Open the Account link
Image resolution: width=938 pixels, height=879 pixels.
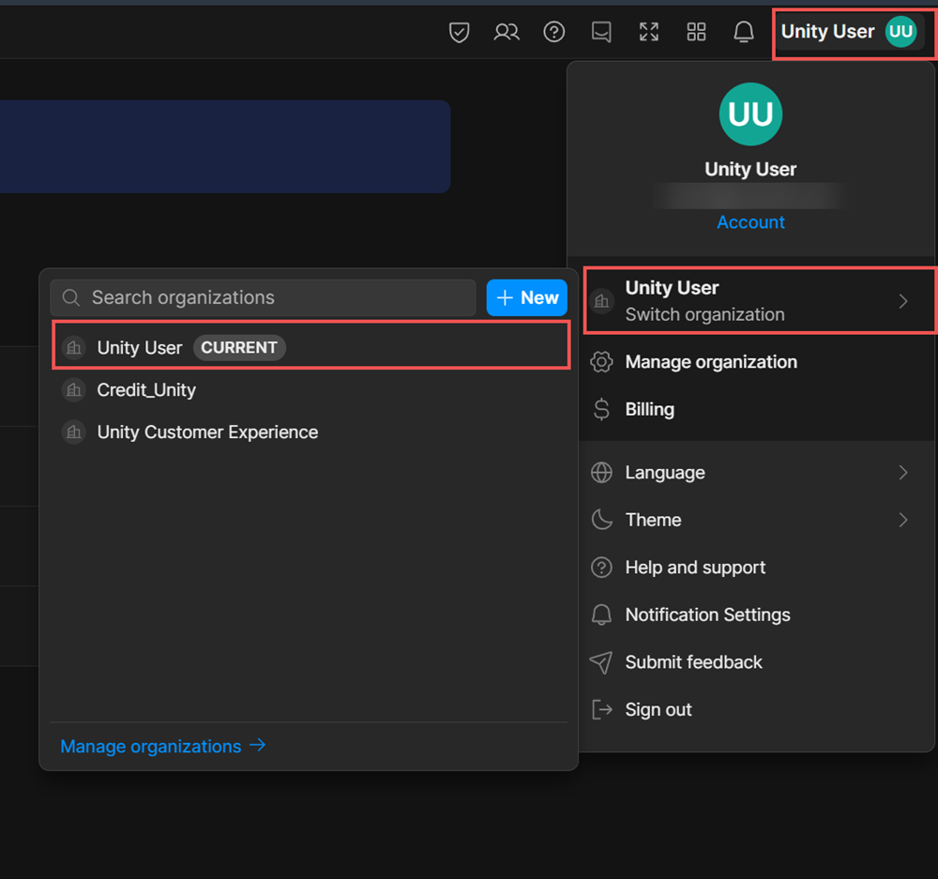click(x=750, y=222)
